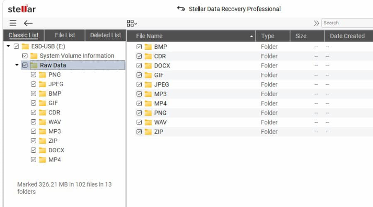Focus the Search input field

click(x=347, y=23)
